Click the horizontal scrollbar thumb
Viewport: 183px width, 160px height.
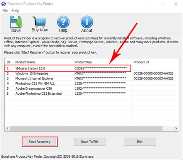pyautogui.click(x=86, y=128)
